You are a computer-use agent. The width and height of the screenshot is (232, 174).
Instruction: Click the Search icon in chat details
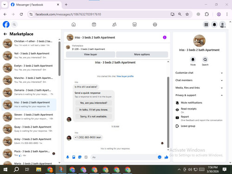click(x=205, y=59)
